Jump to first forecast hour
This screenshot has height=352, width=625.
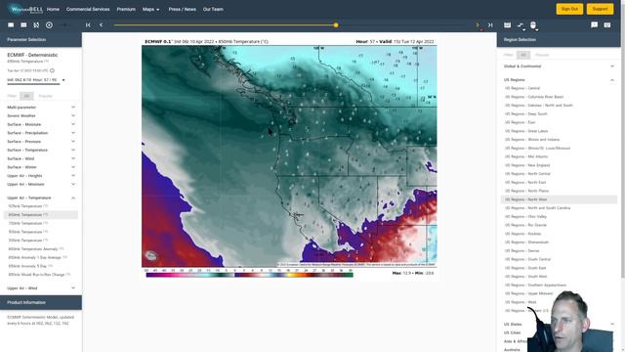pos(88,25)
